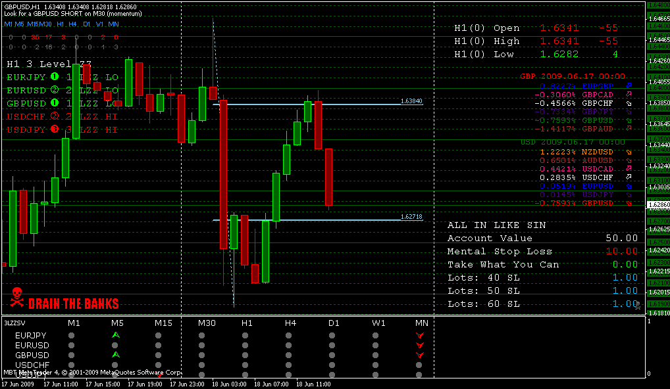Image resolution: width=670 pixels, height=389 pixels.
Task: Click the EURUSD row label in lower panel
Action: click(32, 346)
